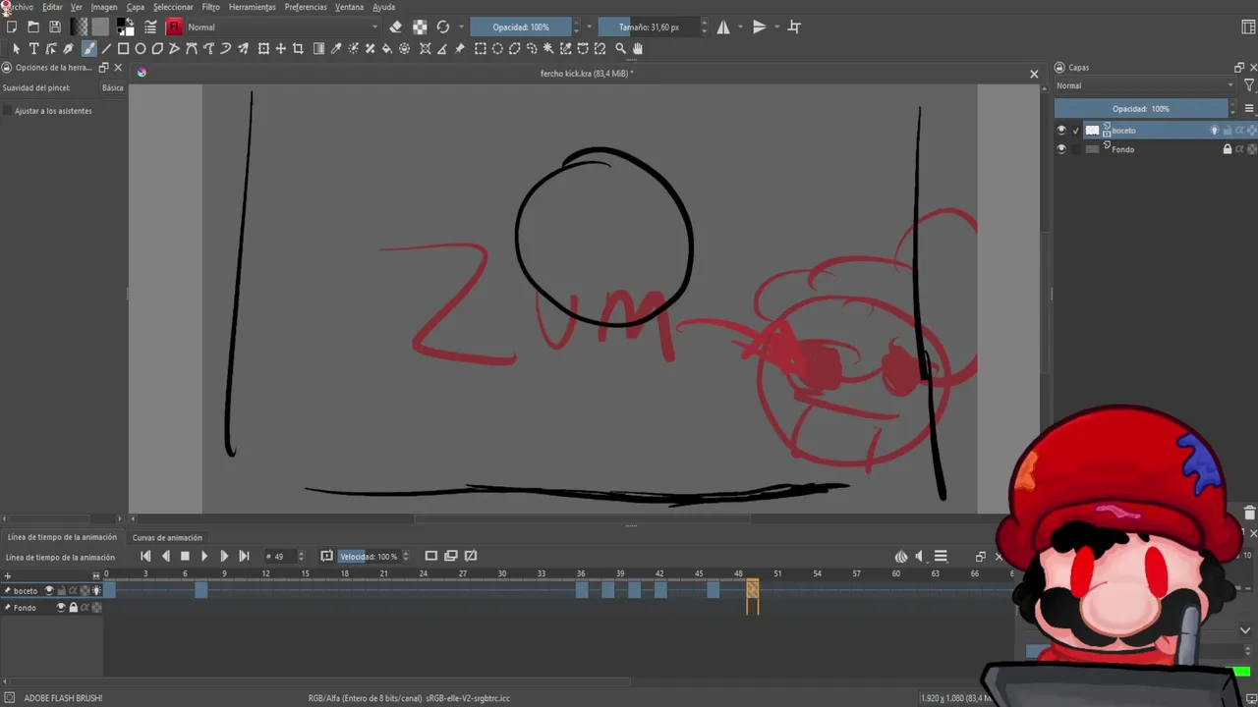Play the animation
The image size is (1258, 707).
(204, 556)
